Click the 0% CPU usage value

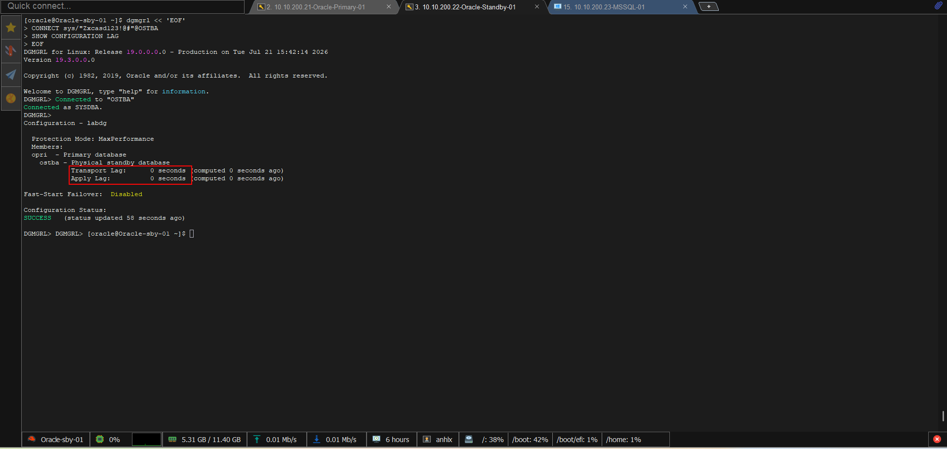(114, 440)
